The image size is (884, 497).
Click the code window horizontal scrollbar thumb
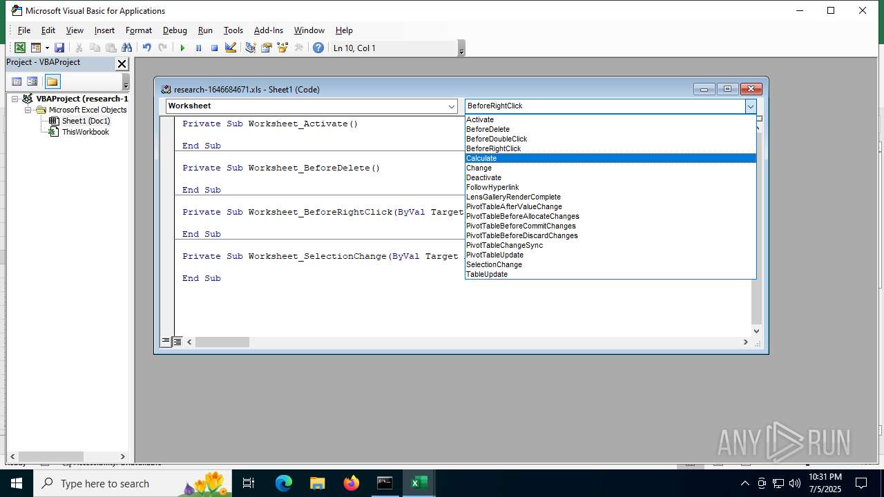pos(222,342)
